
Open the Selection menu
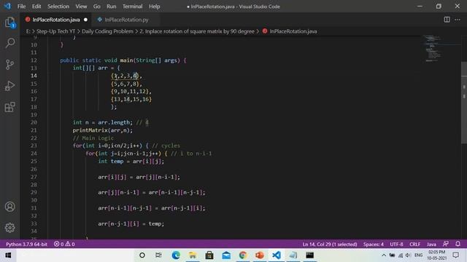[x=58, y=7]
